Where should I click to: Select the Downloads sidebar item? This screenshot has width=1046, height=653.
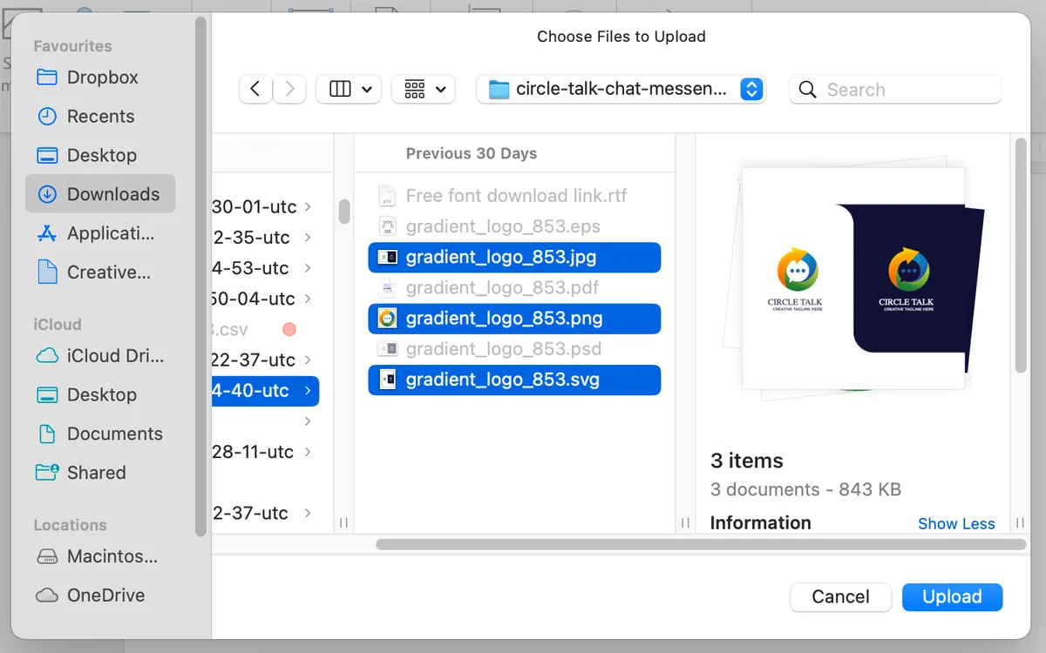(100, 194)
